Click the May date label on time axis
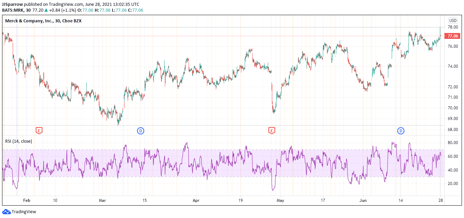This screenshot has width=464, height=218. 281,200
